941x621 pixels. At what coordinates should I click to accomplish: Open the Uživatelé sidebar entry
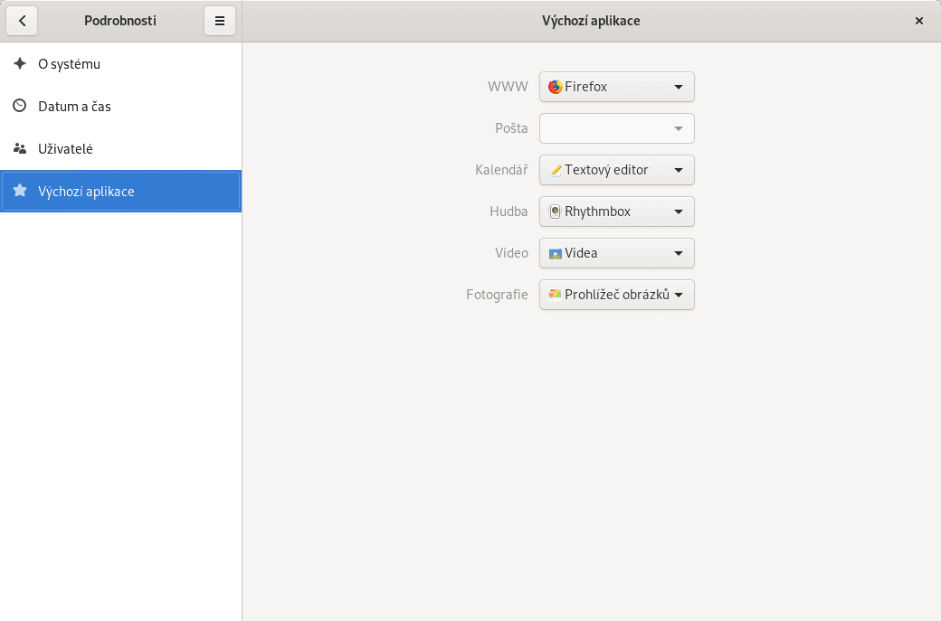(65, 148)
